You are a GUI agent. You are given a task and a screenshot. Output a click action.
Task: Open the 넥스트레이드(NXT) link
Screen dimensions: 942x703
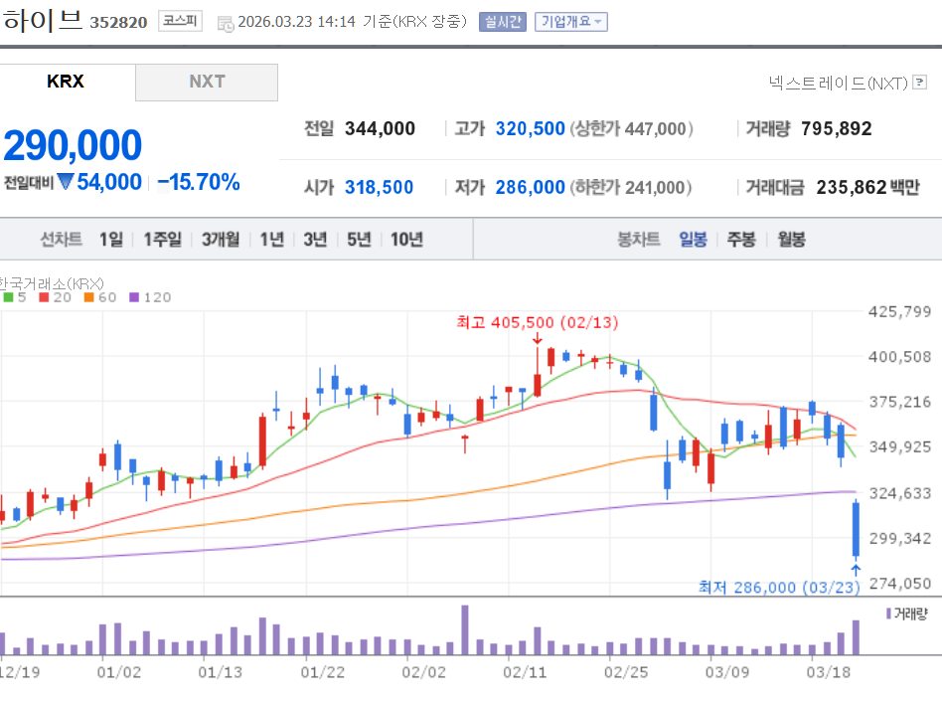[x=838, y=83]
